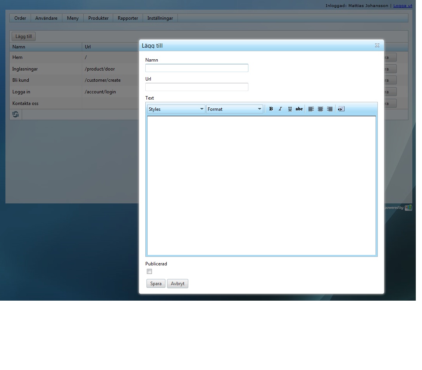Close the Lägg till dialog

[377, 45]
